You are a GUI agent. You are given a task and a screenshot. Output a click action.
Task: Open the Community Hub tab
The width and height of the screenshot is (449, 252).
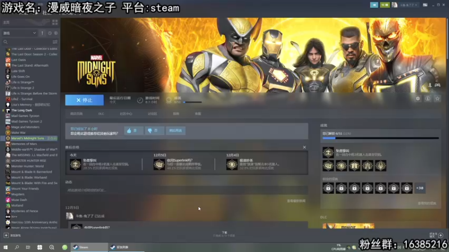pos(126,114)
